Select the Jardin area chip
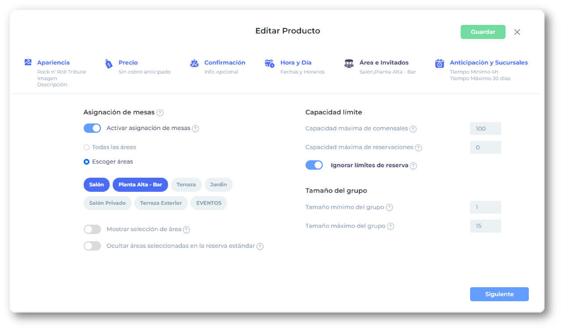The height and width of the screenshot is (331, 563). tap(218, 185)
